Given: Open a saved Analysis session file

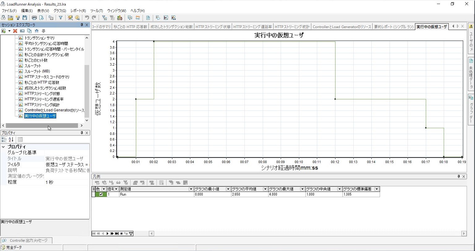Looking at the screenshot, I should click(x=11, y=18).
